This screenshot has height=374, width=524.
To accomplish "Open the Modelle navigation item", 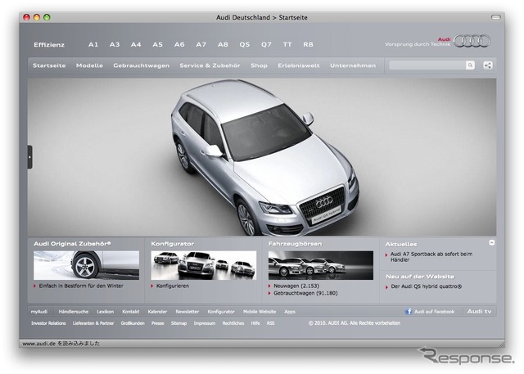I will click(89, 65).
